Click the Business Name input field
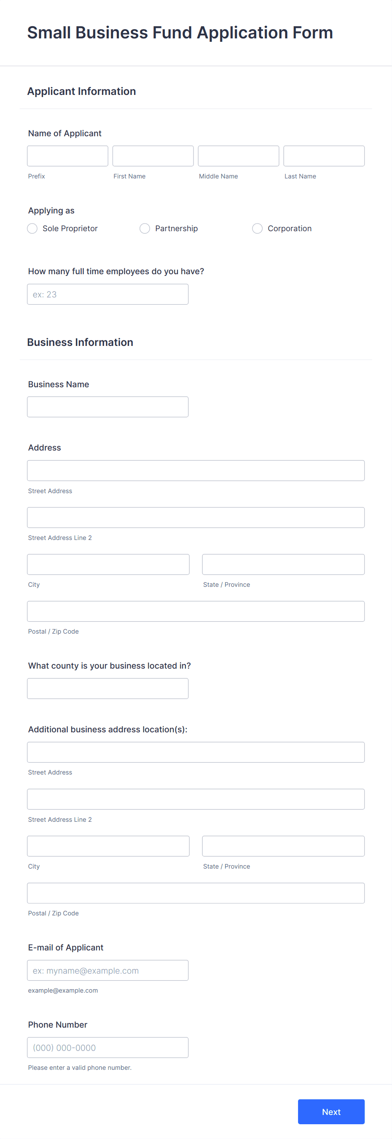392x1139 pixels. pos(107,406)
